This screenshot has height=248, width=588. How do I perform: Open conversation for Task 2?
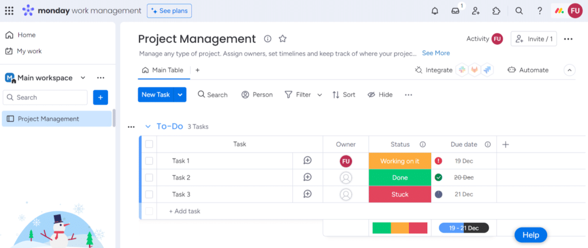(308, 178)
